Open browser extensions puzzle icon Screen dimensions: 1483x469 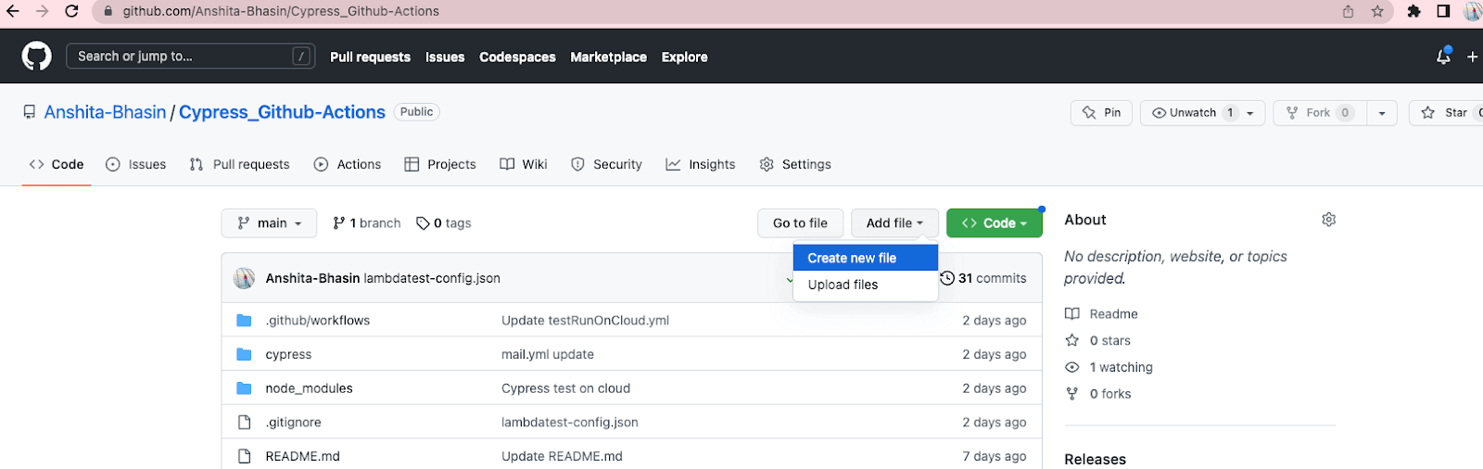pyautogui.click(x=1413, y=11)
